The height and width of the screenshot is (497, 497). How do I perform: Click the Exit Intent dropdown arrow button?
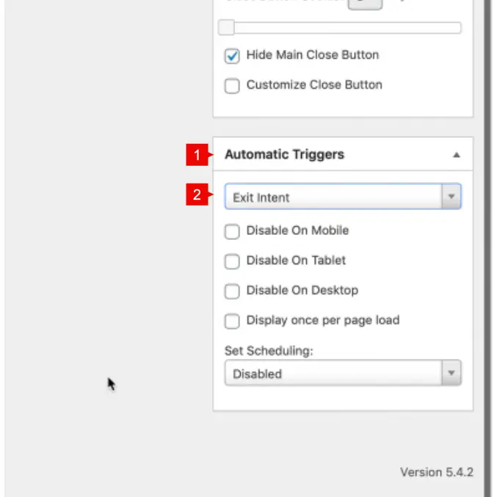(451, 197)
